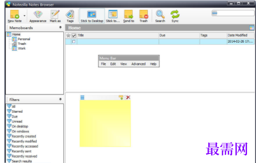
Task: Apply the Recently created filter
Action: (x=21, y=137)
